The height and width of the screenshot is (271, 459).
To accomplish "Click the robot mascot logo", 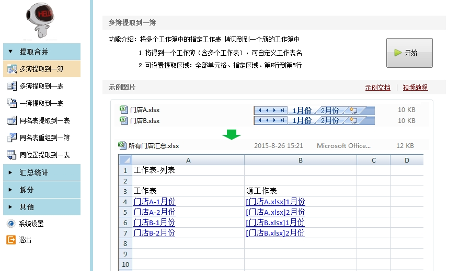I will pyautogui.click(x=41, y=21).
